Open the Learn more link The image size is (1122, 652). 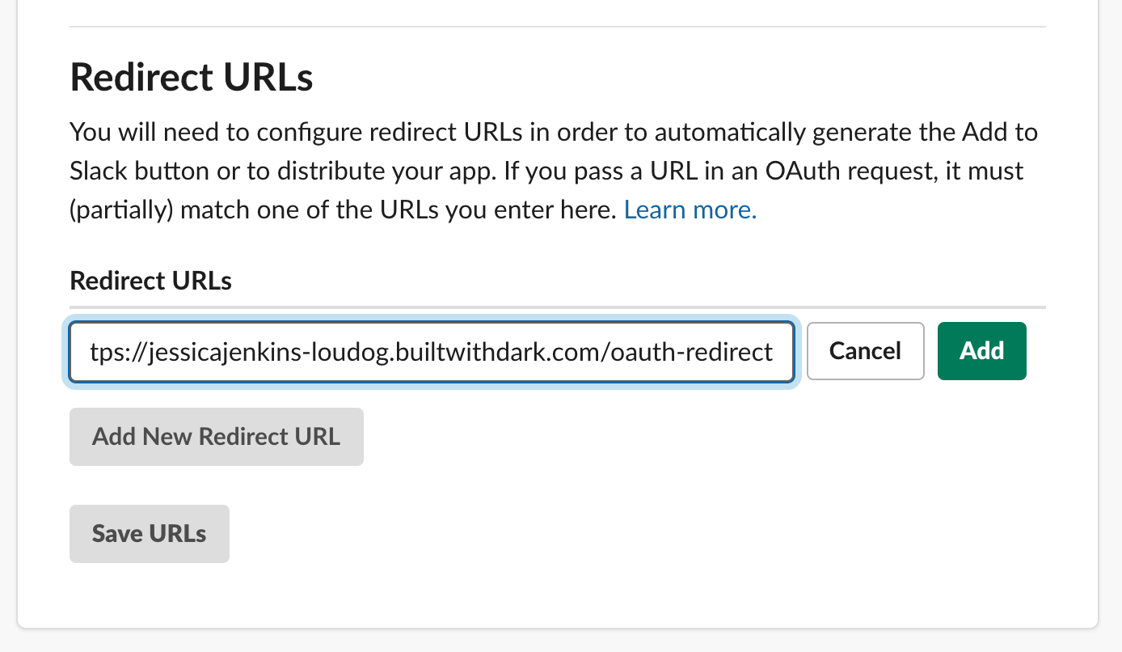(x=690, y=210)
